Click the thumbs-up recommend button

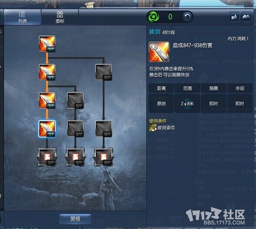[x=234, y=17]
